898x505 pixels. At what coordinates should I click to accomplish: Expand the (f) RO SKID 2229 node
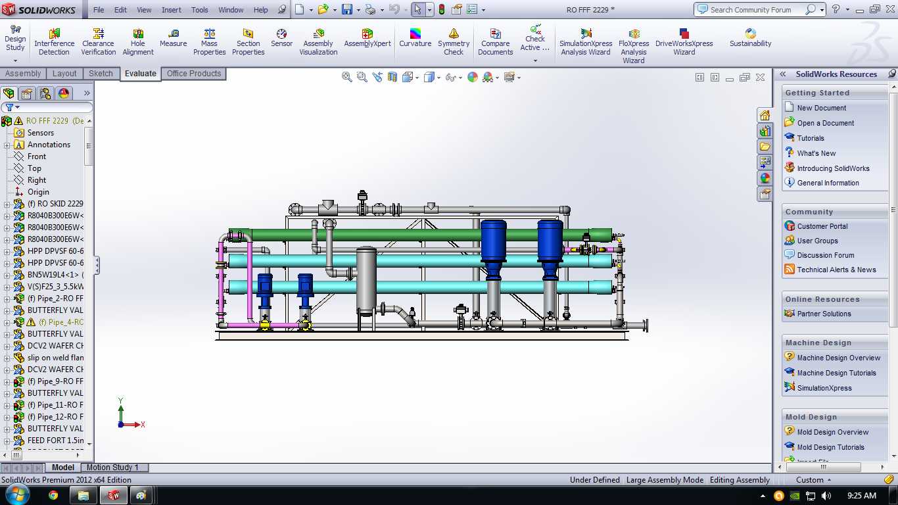tap(7, 204)
